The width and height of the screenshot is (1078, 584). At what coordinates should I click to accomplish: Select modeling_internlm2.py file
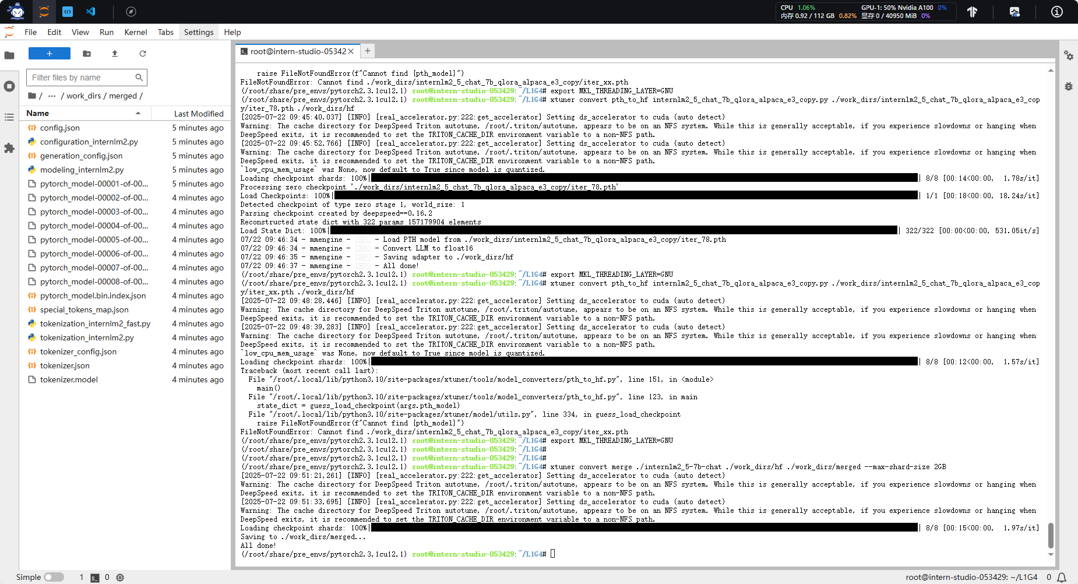tap(125, 170)
